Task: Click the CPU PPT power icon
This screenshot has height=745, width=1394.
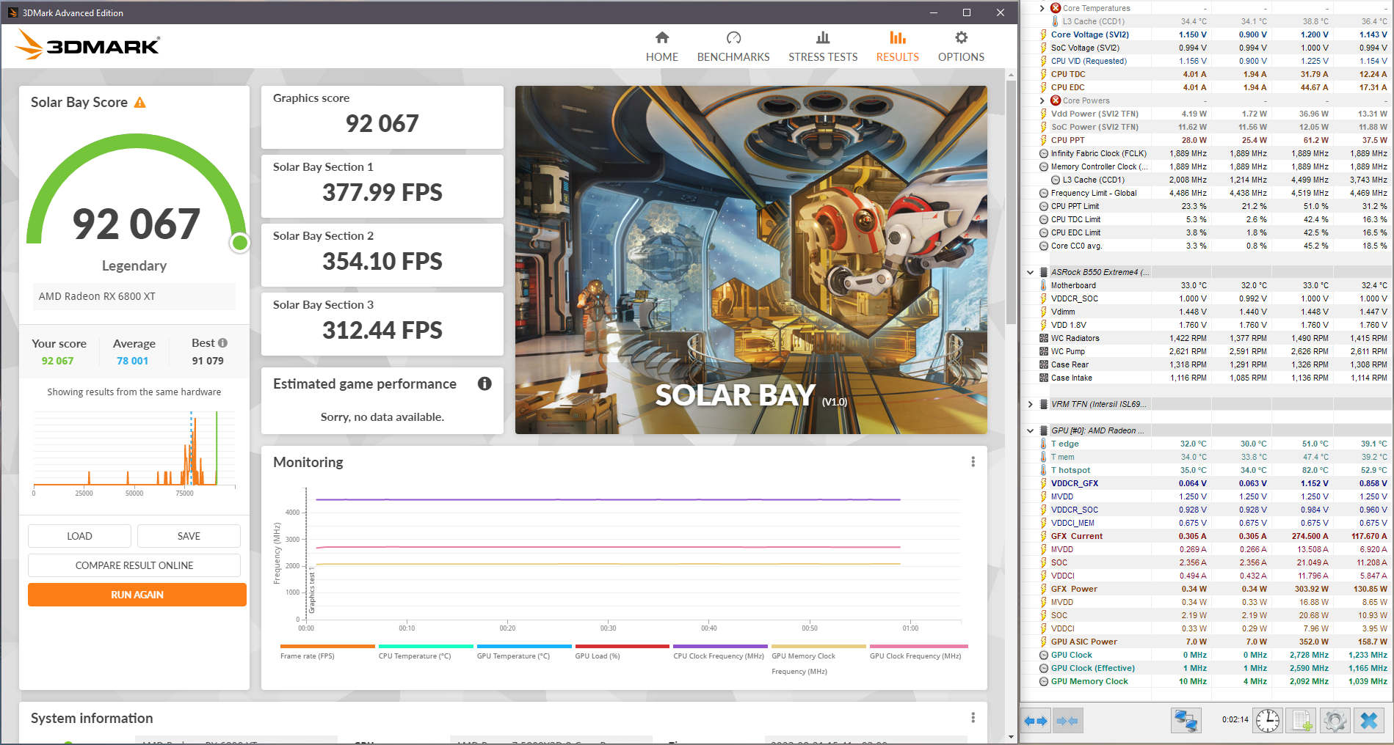Action: [x=1044, y=140]
